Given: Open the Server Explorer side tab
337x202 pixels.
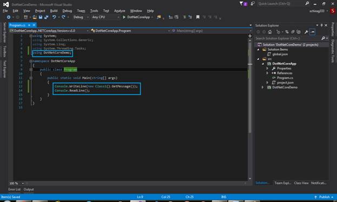Looking at the screenshot, I should pyautogui.click(x=5, y=32).
